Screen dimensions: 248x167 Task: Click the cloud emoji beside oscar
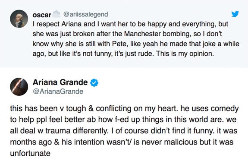(57, 14)
